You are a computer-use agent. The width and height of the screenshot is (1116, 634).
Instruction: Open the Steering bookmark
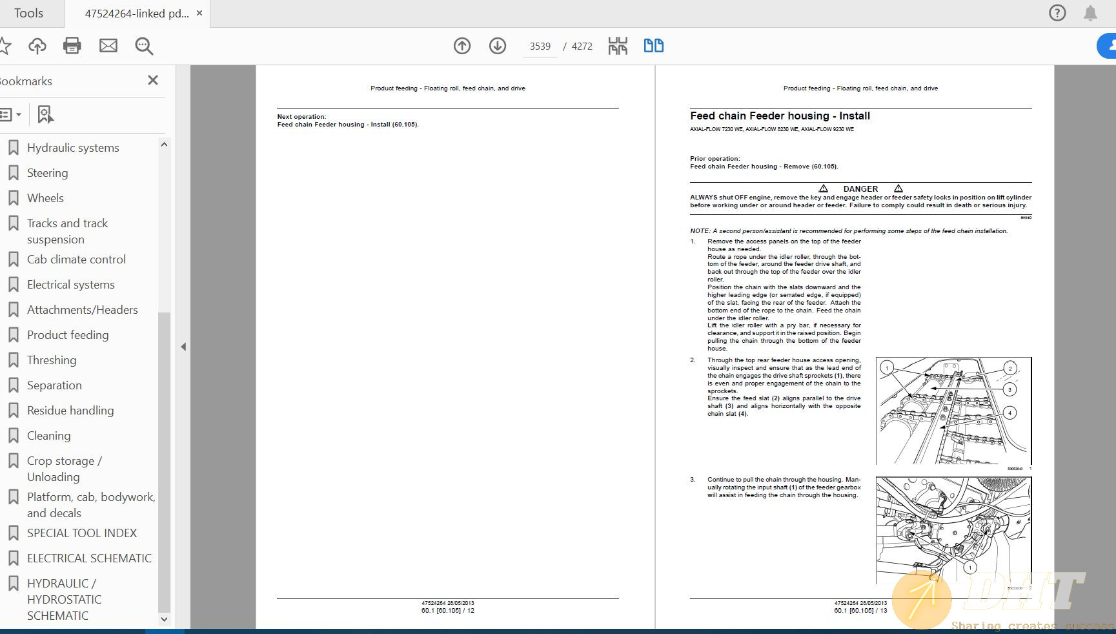[x=47, y=173]
